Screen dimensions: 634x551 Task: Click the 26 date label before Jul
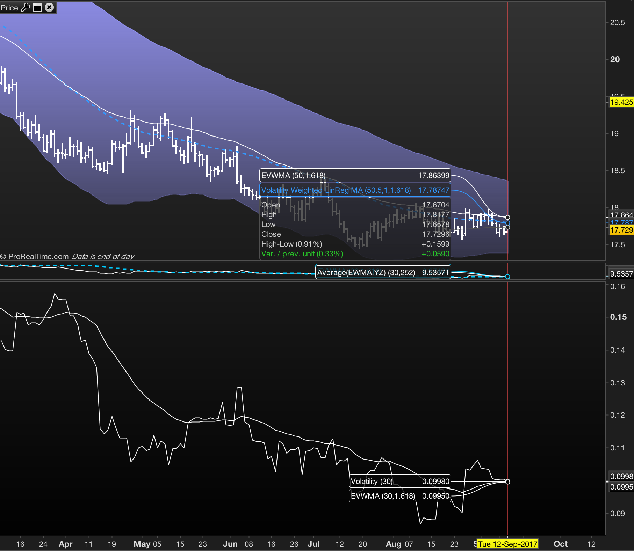(294, 544)
